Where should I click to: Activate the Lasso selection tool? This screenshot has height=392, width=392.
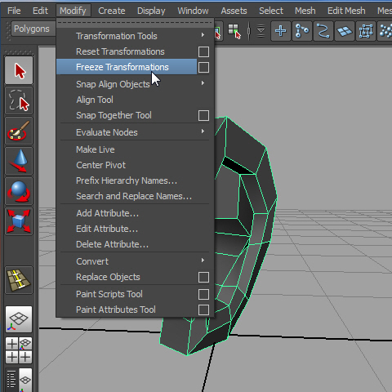pyautogui.click(x=19, y=100)
